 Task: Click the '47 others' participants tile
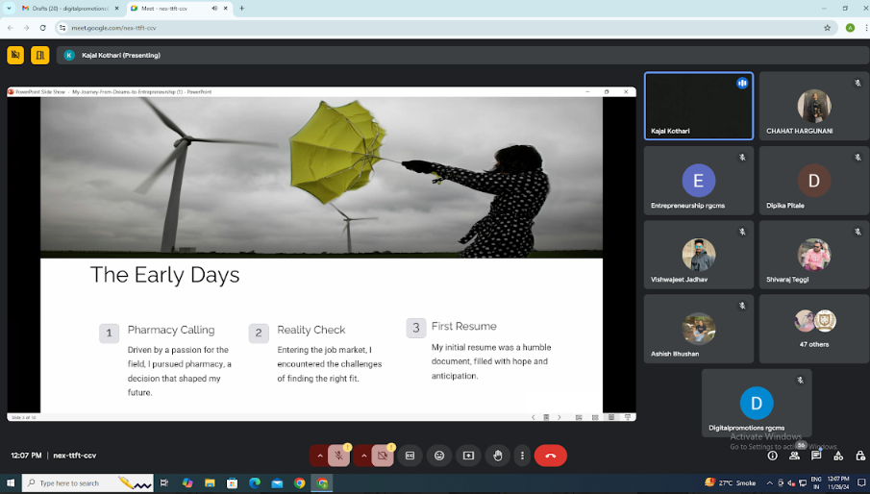tap(814, 329)
